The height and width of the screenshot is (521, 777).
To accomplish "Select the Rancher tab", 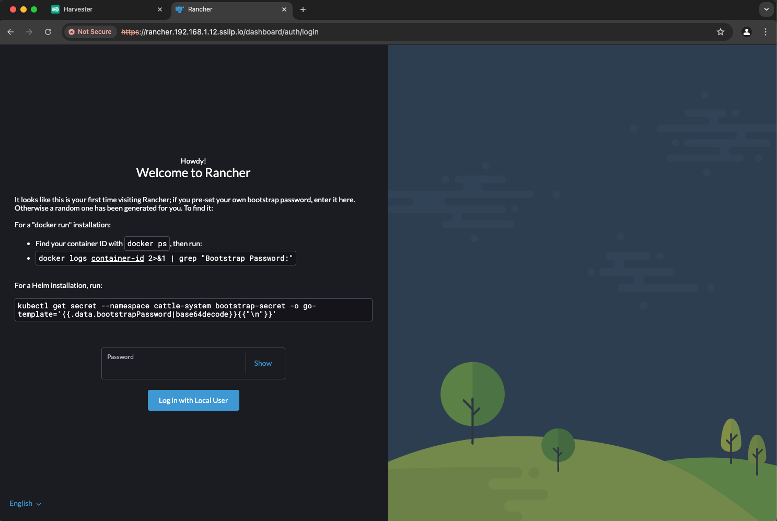I will (x=231, y=9).
